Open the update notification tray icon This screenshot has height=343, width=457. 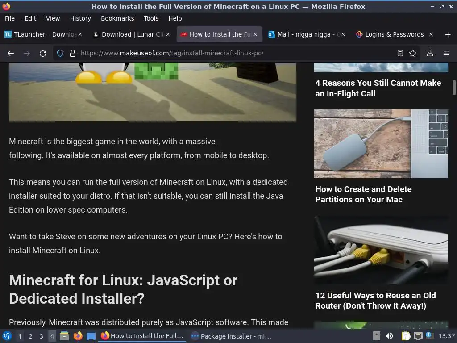click(x=429, y=335)
